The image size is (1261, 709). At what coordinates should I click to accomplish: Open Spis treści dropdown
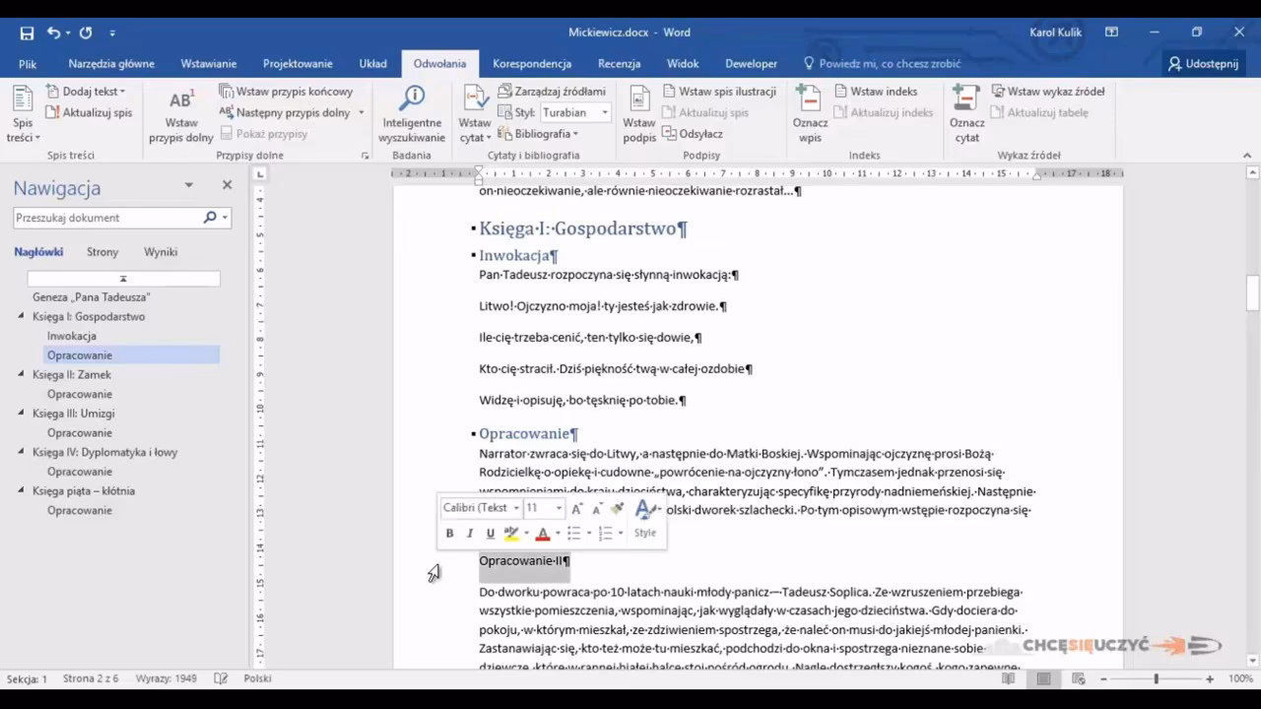coord(23,116)
